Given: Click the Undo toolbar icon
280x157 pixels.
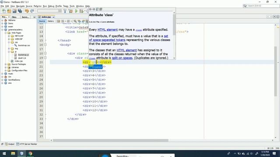Looking at the screenshot, I should (x=27, y=11).
